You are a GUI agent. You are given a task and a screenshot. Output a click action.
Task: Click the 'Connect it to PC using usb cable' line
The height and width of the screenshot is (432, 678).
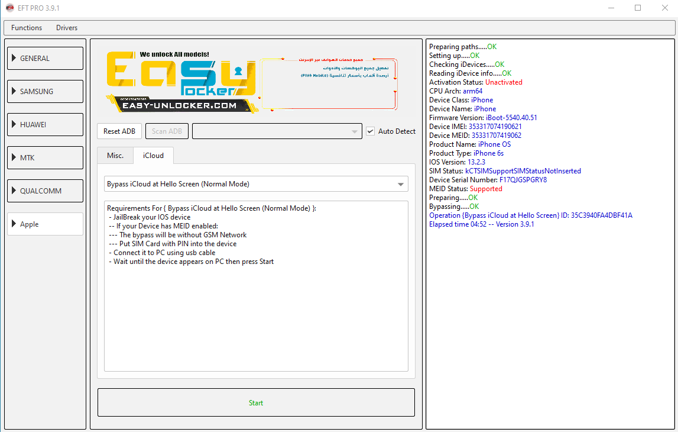click(162, 253)
